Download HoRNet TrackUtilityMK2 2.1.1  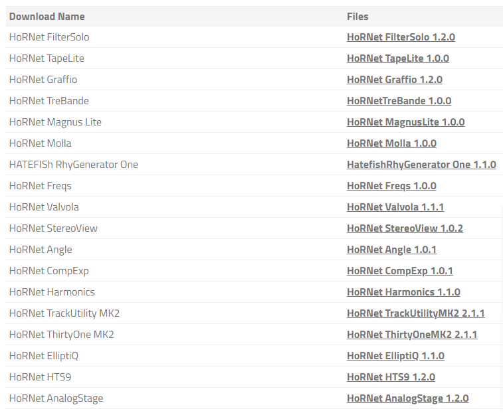click(x=415, y=313)
